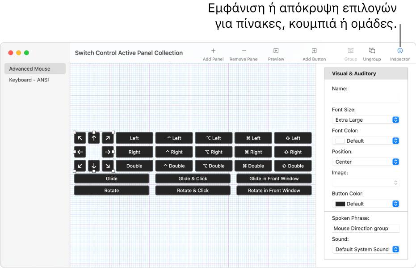Image resolution: width=416 pixels, height=268 pixels.
Task: Click the Spoken Phrase text field
Action: pyautogui.click(x=366, y=229)
